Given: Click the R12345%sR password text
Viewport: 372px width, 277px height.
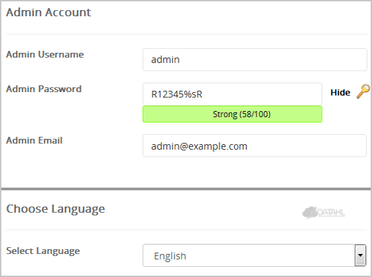Looking at the screenshot, I should tap(177, 94).
